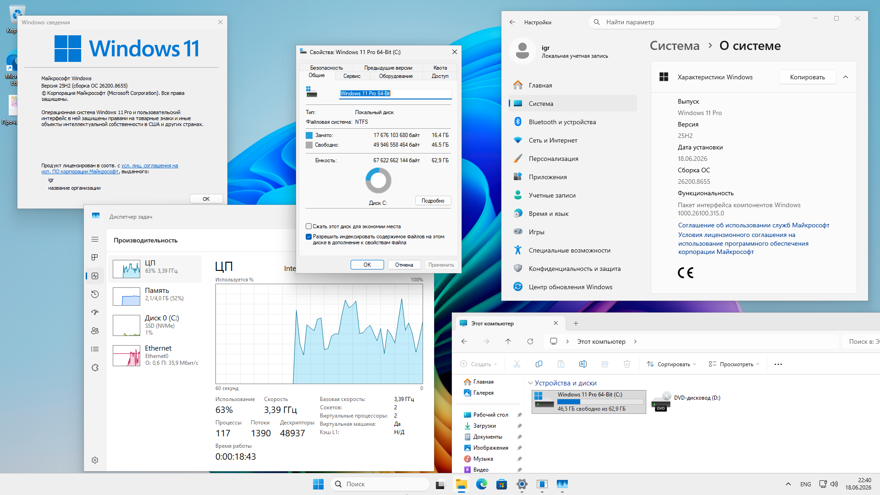880x495 pixels.
Task: Expand breadcrumb chevron after This PC
Action: pos(635,341)
